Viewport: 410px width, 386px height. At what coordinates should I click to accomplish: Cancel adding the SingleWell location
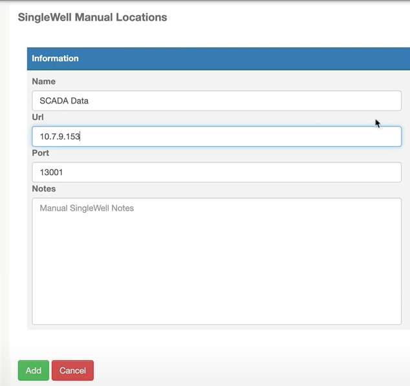[72, 370]
